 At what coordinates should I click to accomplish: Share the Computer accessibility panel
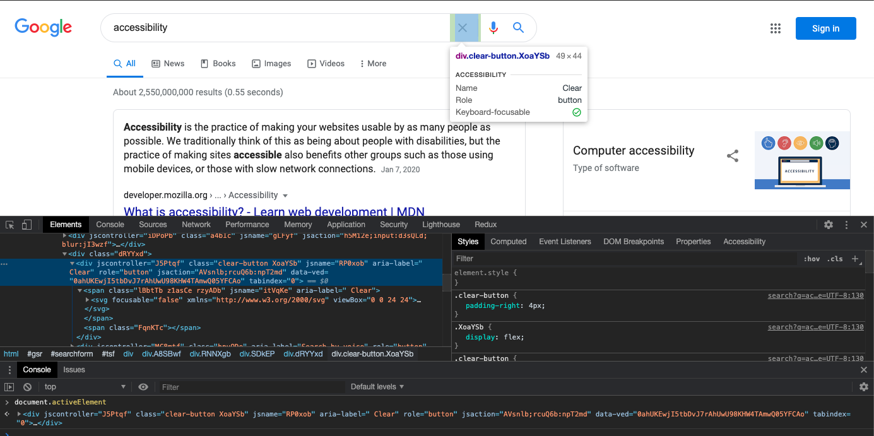[733, 156]
